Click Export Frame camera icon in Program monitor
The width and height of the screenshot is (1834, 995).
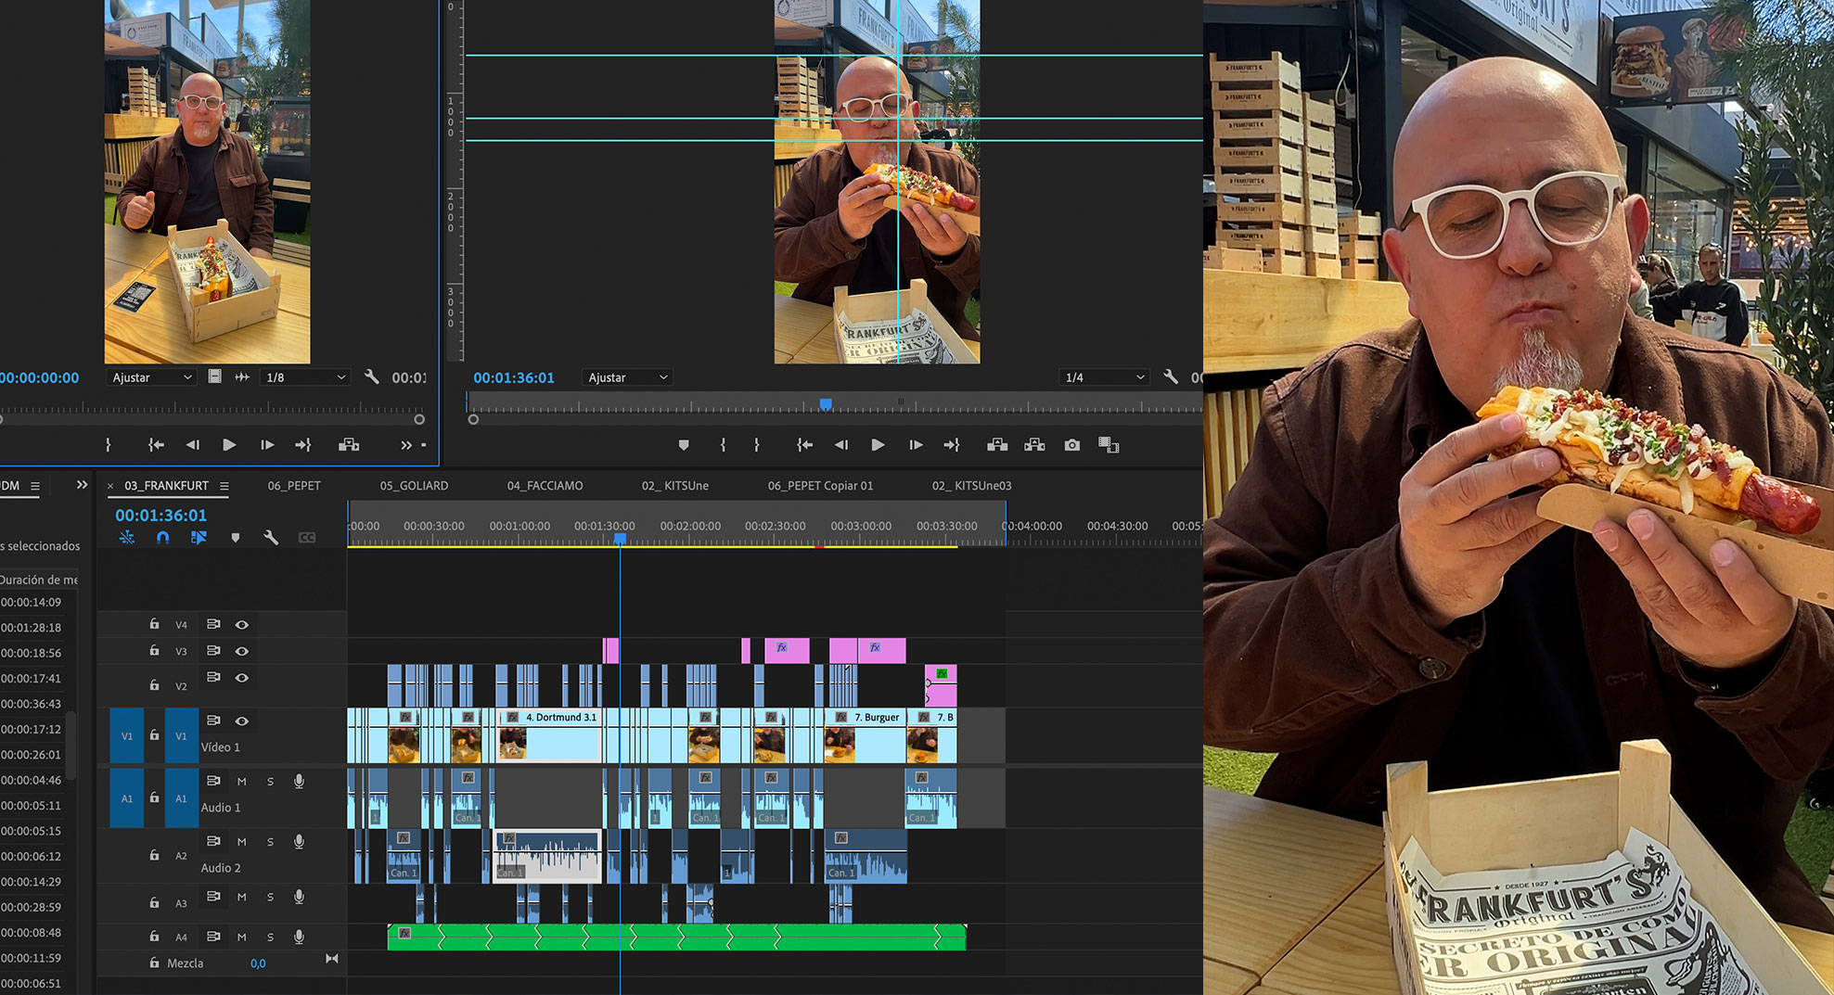[1071, 445]
